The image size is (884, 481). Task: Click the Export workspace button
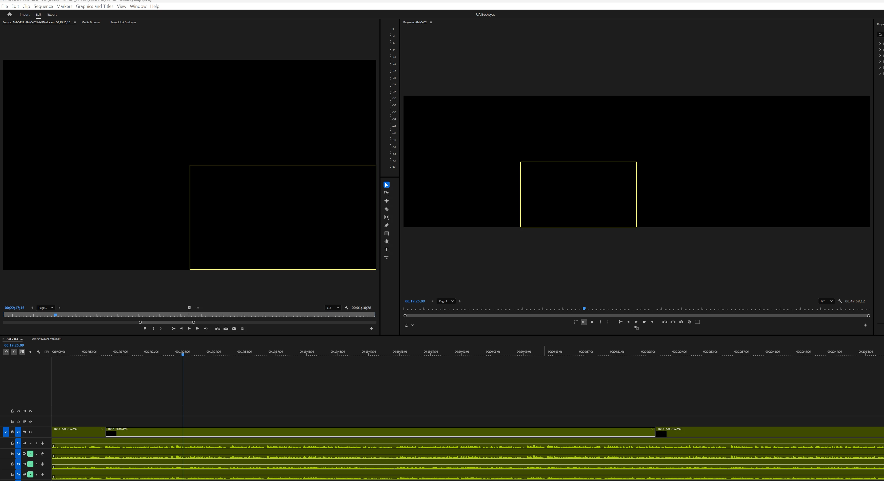click(x=52, y=14)
